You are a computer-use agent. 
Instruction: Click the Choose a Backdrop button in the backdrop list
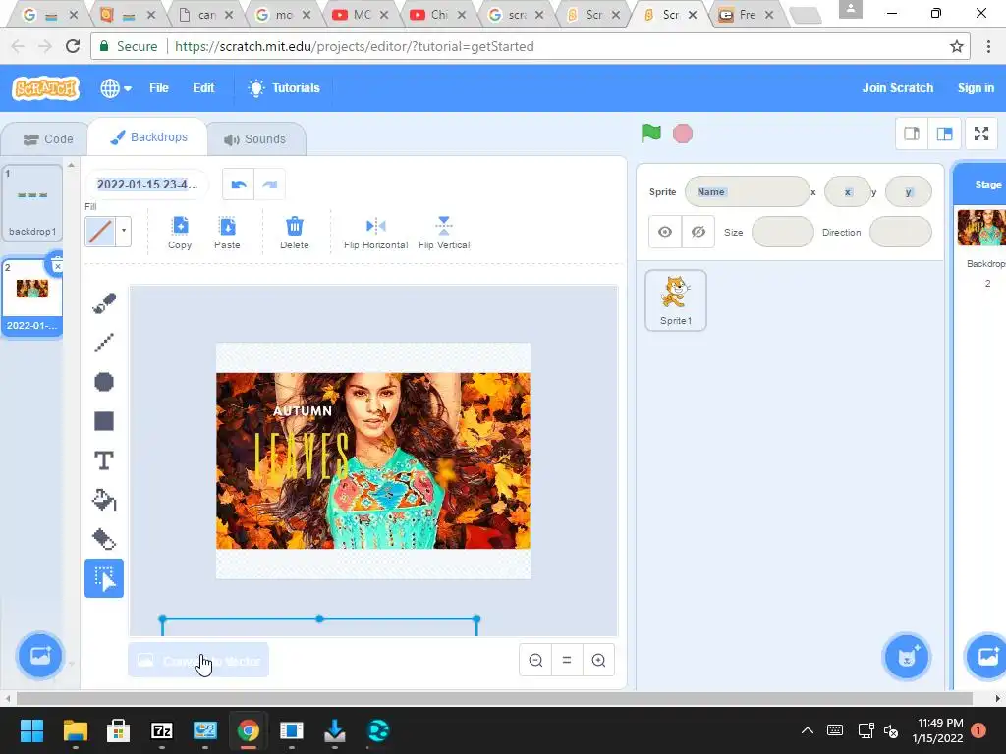tap(39, 655)
